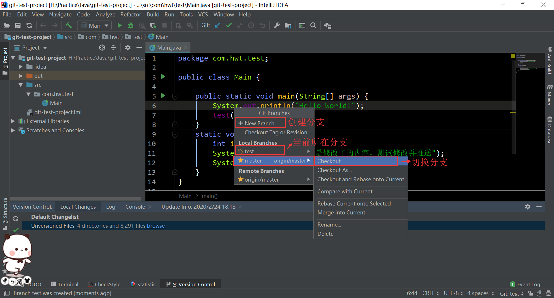The height and width of the screenshot is (298, 554).
Task: Open the Main run configuration dropdown
Action: coord(94,26)
